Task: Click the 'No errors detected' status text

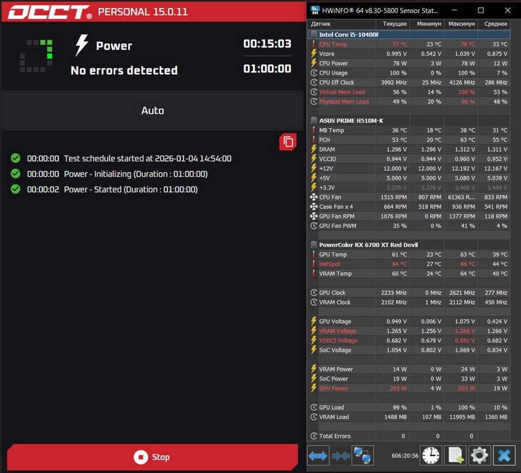Action: 124,70
